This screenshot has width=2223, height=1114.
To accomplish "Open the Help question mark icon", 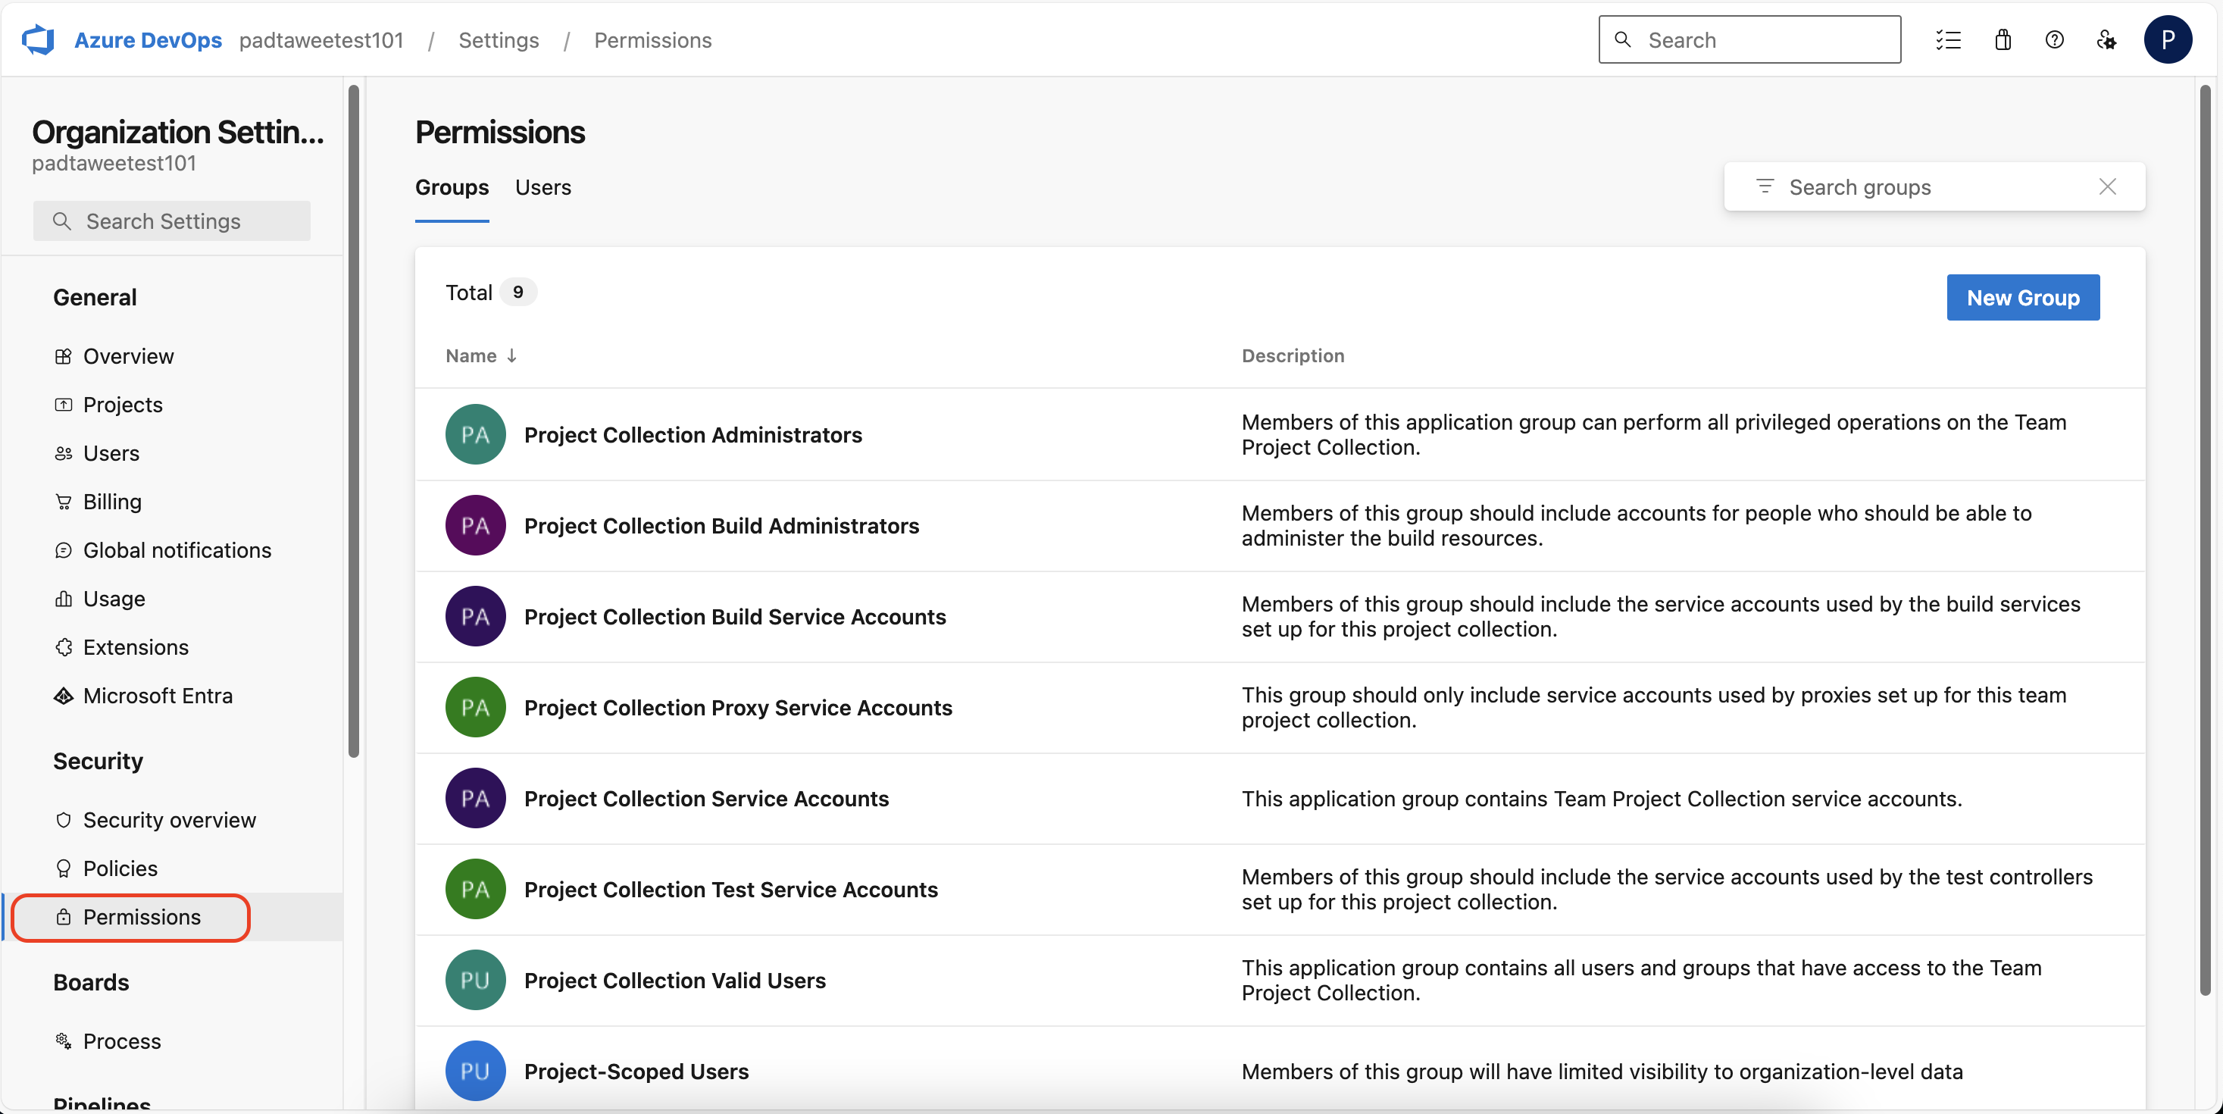I will (2054, 39).
